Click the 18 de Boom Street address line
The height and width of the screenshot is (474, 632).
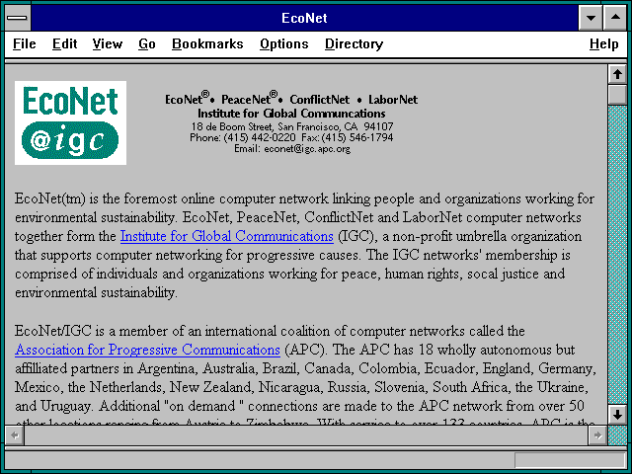tap(292, 126)
